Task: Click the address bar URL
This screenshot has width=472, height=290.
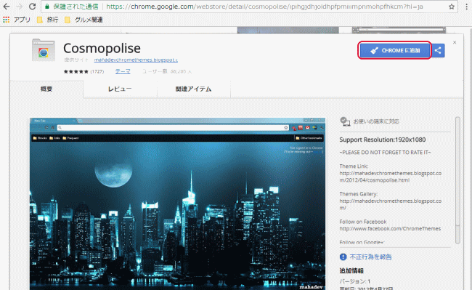Action: click(264, 7)
